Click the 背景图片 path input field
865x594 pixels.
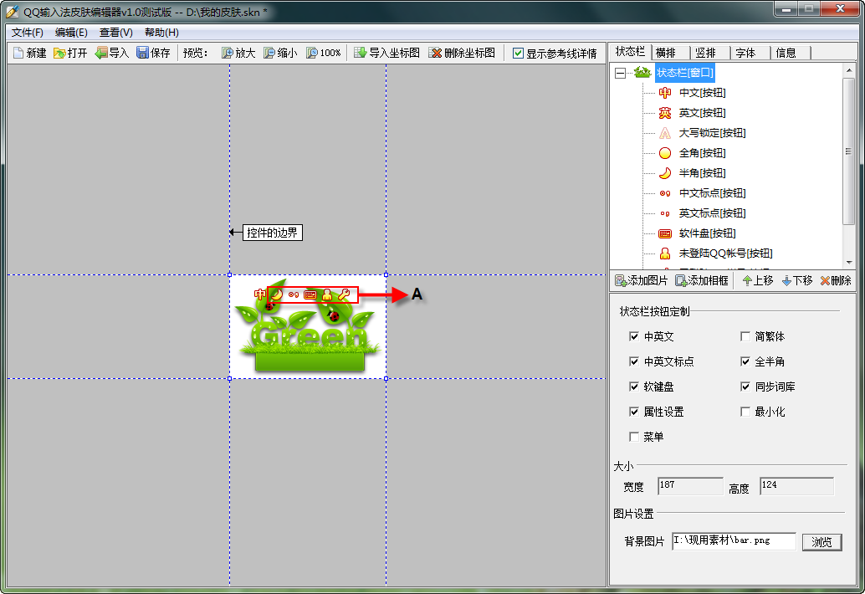[734, 541]
